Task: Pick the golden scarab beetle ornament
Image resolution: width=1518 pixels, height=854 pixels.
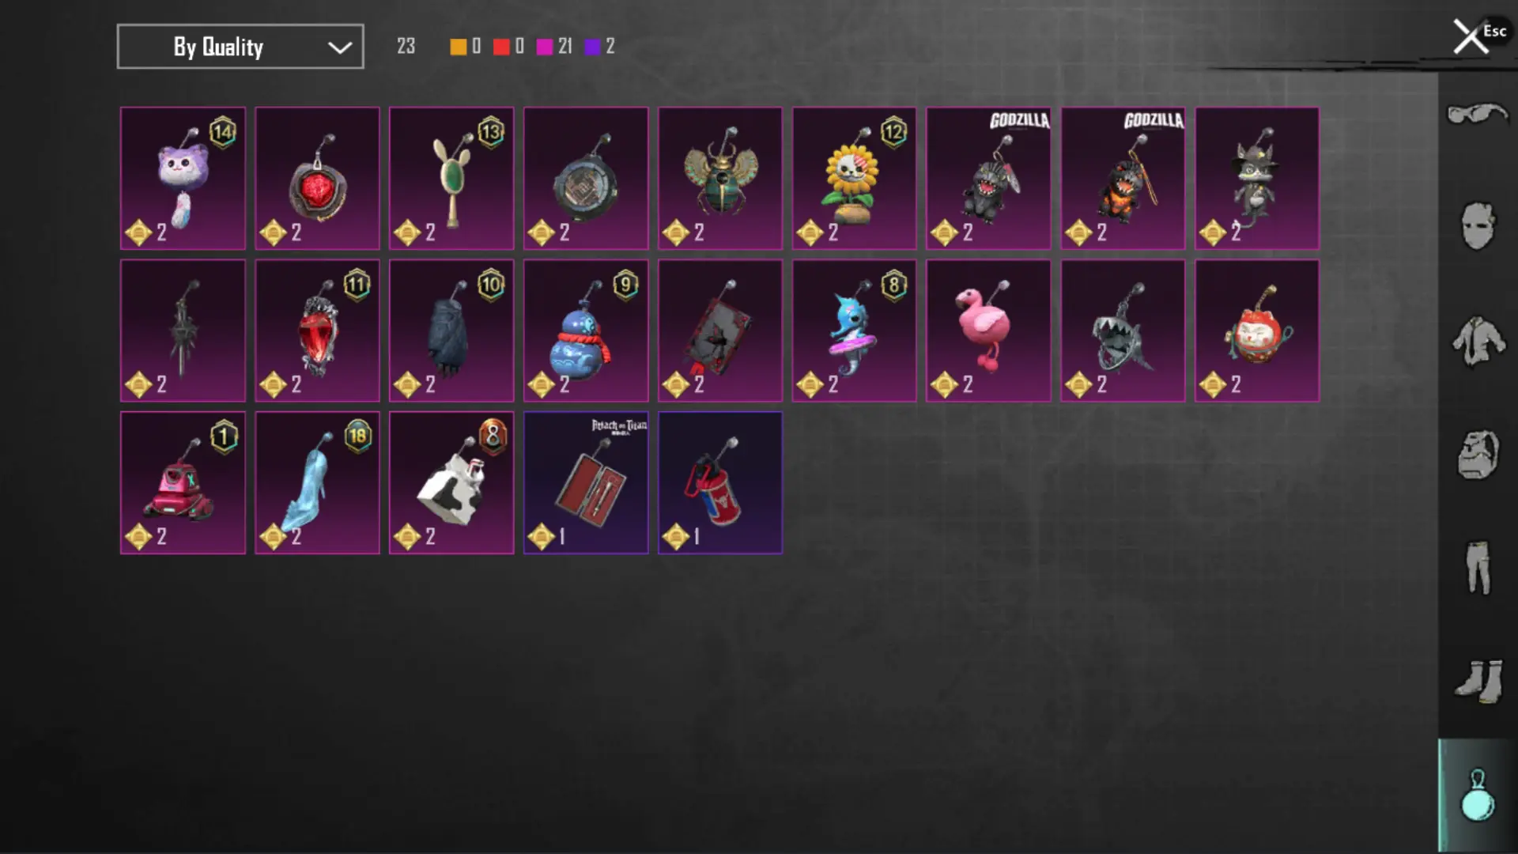Action: [x=720, y=178]
